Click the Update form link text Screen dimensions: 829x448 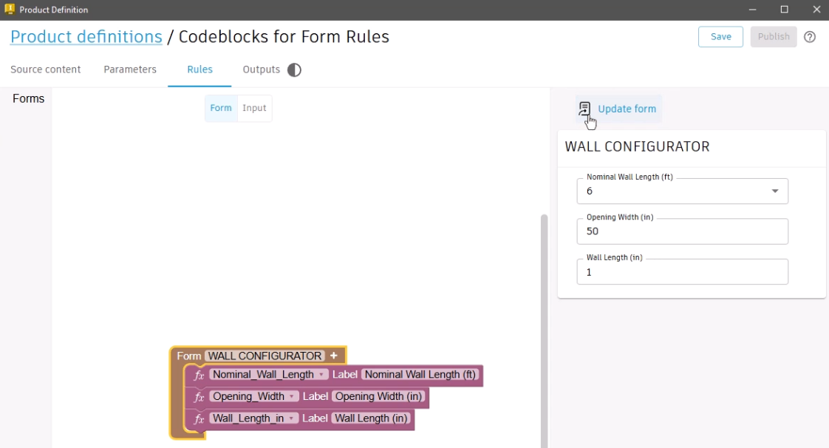pos(627,109)
